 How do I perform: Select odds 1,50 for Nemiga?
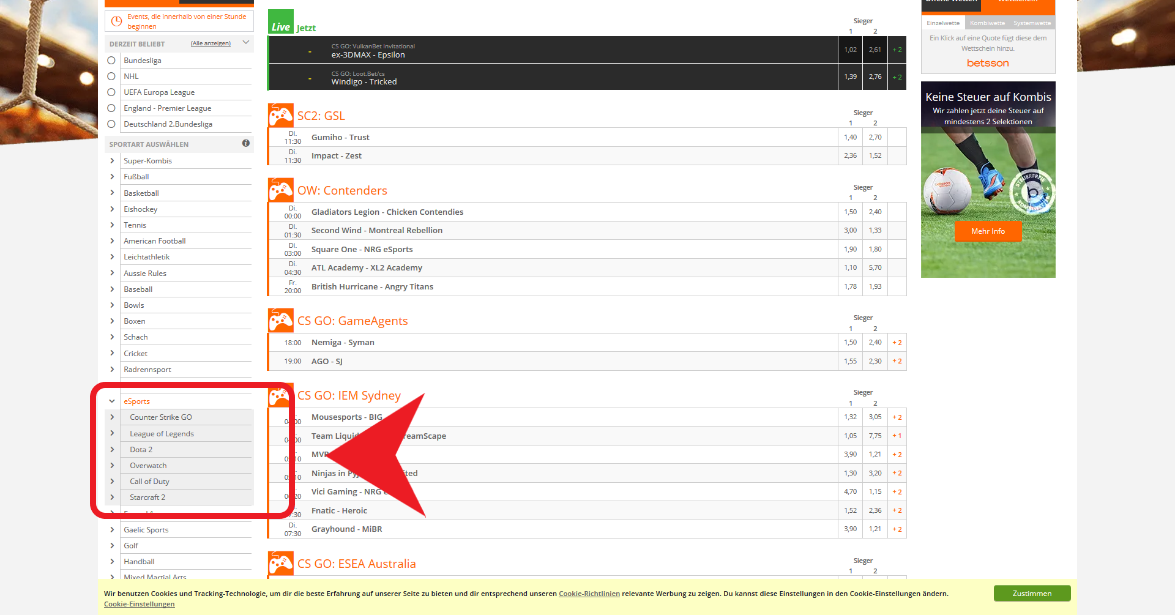pos(851,342)
